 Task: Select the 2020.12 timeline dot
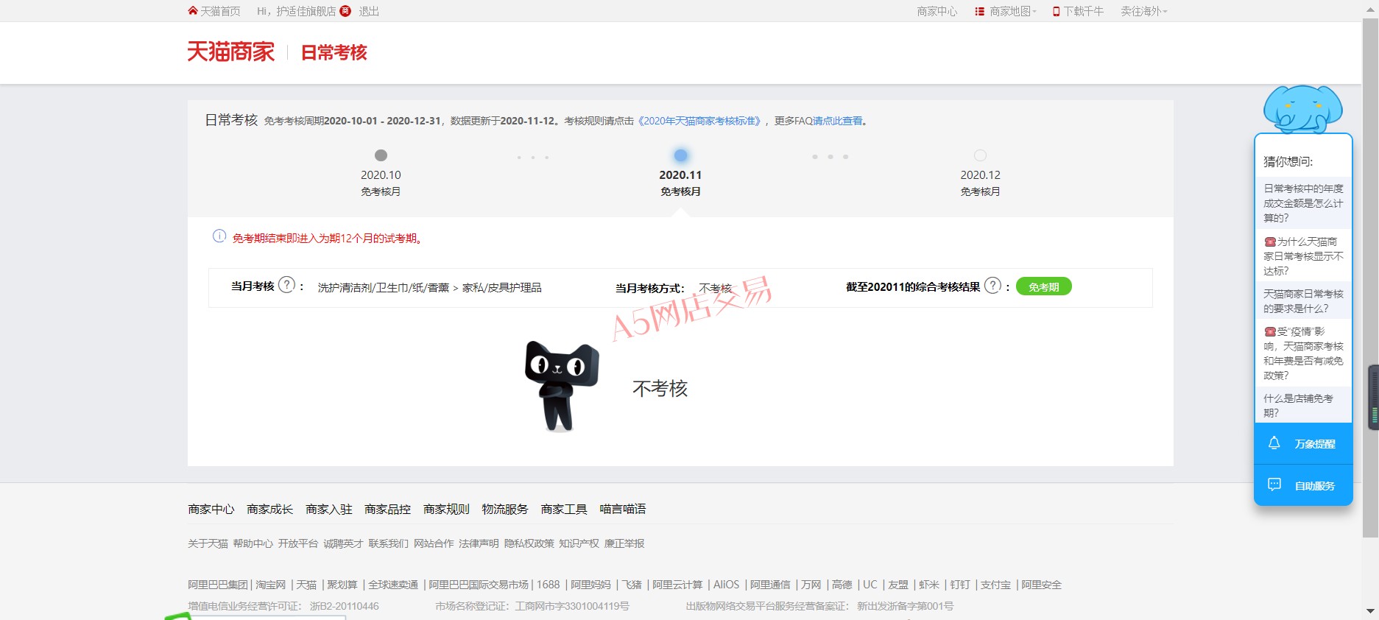980,155
